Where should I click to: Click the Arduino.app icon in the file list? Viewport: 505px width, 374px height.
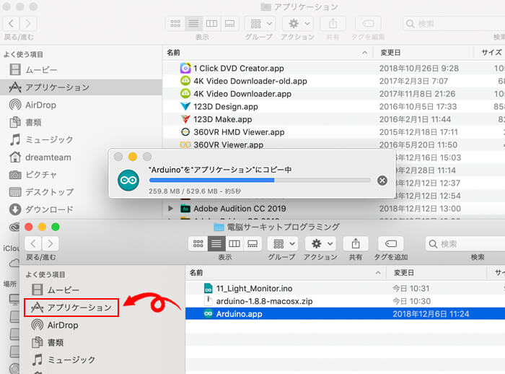pos(208,313)
